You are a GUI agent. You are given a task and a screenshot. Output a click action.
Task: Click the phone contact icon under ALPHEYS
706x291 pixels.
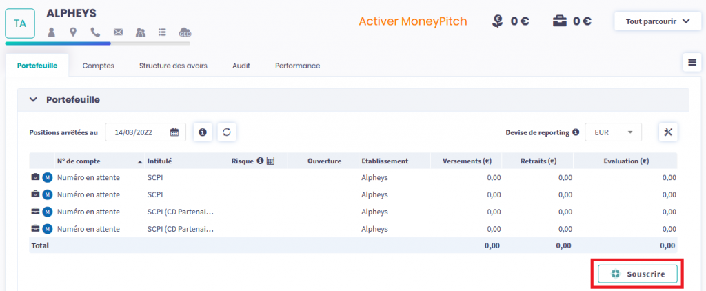pos(95,32)
